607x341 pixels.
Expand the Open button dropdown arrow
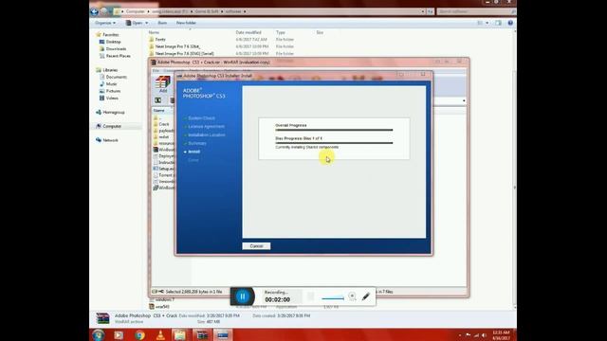pyautogui.click(x=146, y=23)
